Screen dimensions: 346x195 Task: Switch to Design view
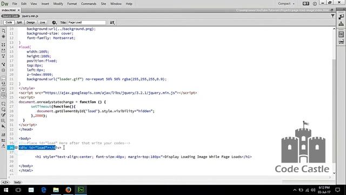pos(31,23)
